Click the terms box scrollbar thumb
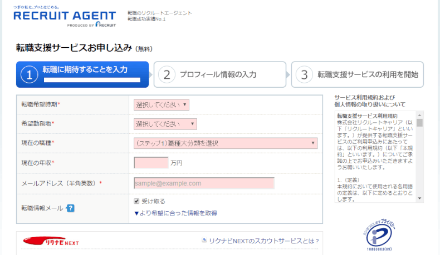Screen dimensions: 440x255 tap(419, 123)
